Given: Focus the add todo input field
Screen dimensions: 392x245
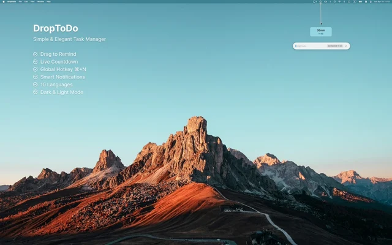Looking at the screenshot, I should [x=311, y=46].
